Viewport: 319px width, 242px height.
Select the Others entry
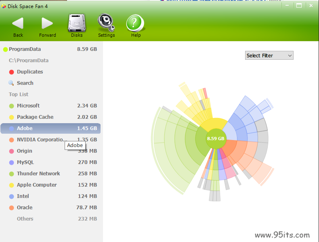[50, 219]
